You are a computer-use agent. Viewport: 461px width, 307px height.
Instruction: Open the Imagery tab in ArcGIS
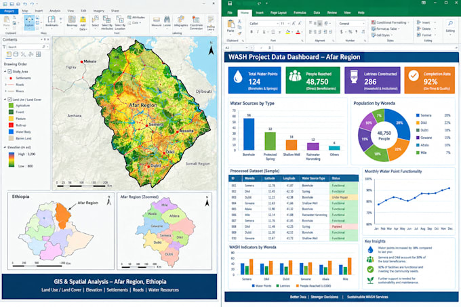[98, 11]
